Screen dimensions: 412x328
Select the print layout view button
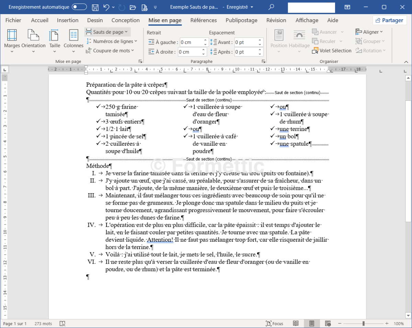pos(312,324)
